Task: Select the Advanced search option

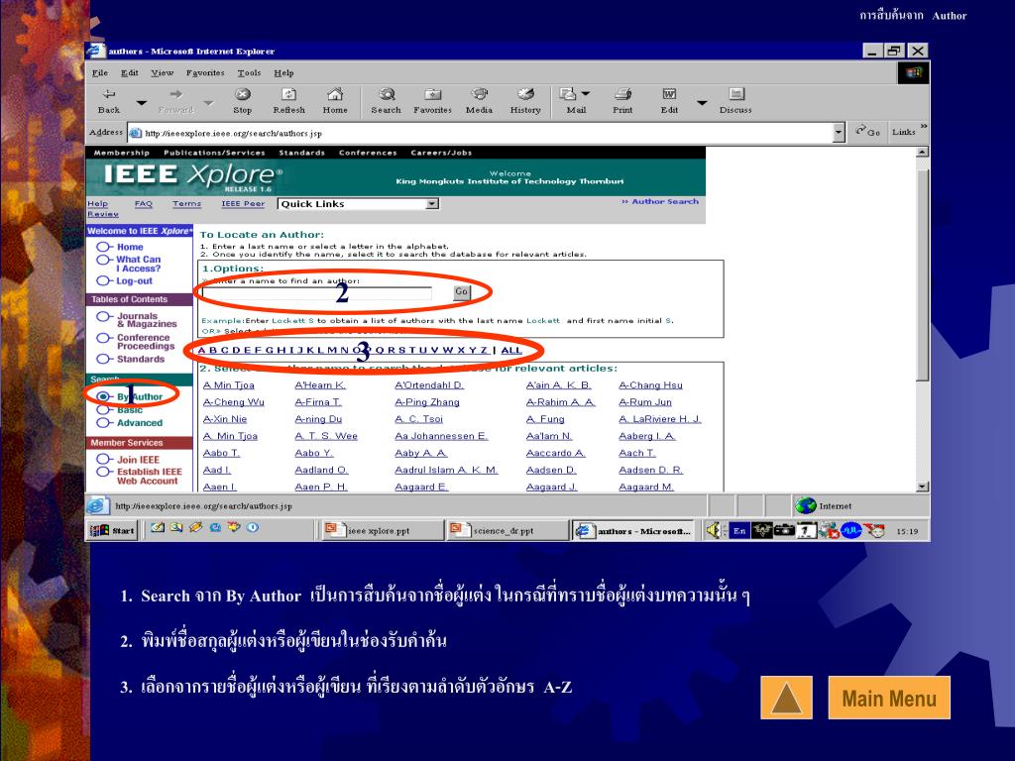Action: [103, 422]
